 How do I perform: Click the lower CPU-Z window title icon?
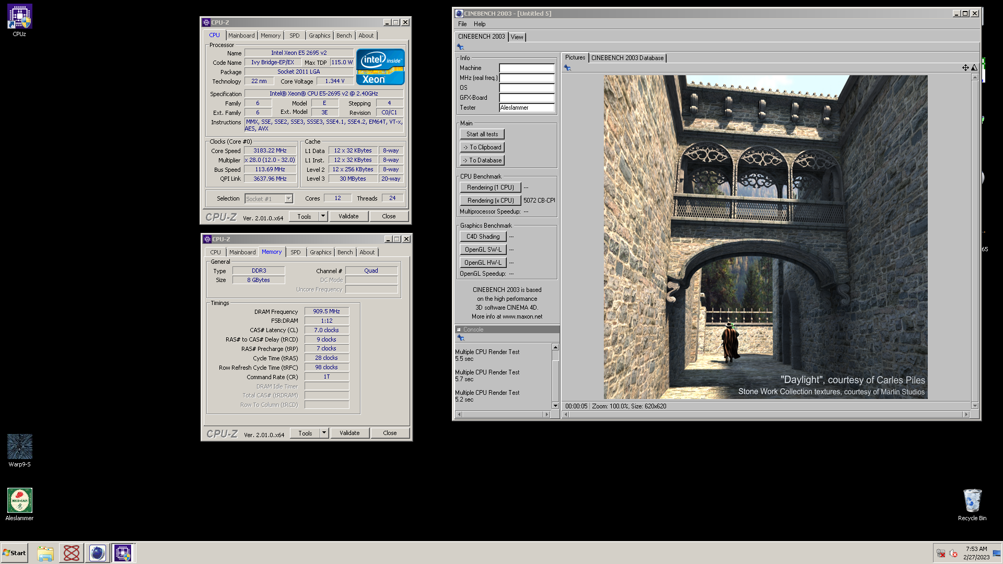click(207, 239)
